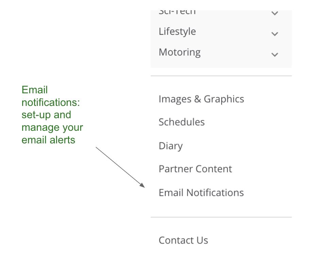
Task: Open the Contact Us page
Action: [183, 240]
